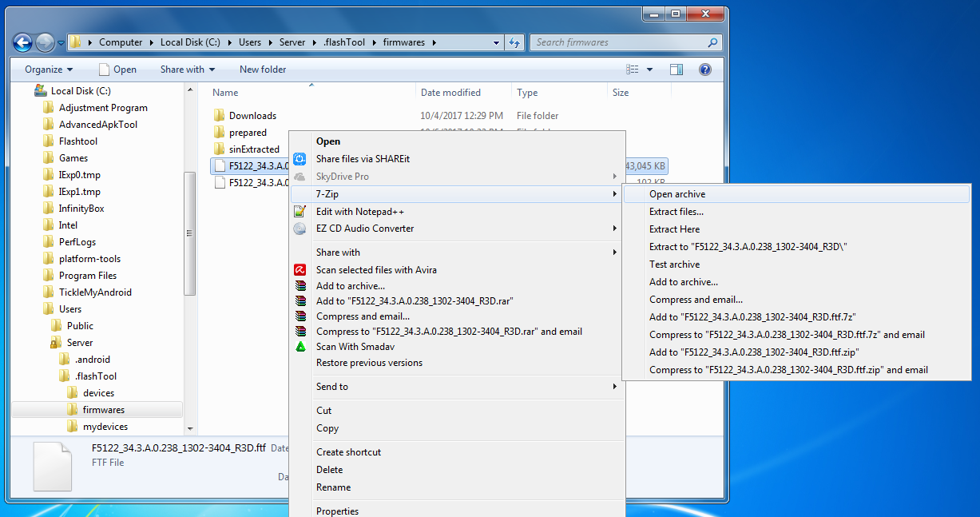
Task: Open the view options dropdown arrow
Action: click(x=649, y=70)
